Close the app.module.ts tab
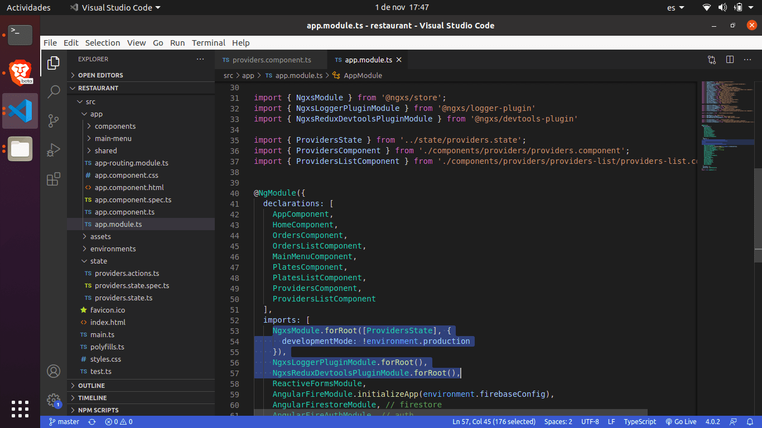This screenshot has width=762, height=428. coord(399,60)
